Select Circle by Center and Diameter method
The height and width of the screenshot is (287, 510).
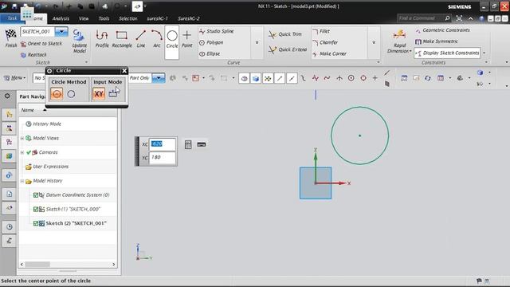pos(57,94)
